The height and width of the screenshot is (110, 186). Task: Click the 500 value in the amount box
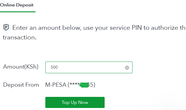click(54, 67)
